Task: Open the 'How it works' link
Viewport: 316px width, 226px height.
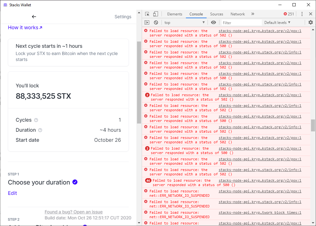Action: (25, 27)
